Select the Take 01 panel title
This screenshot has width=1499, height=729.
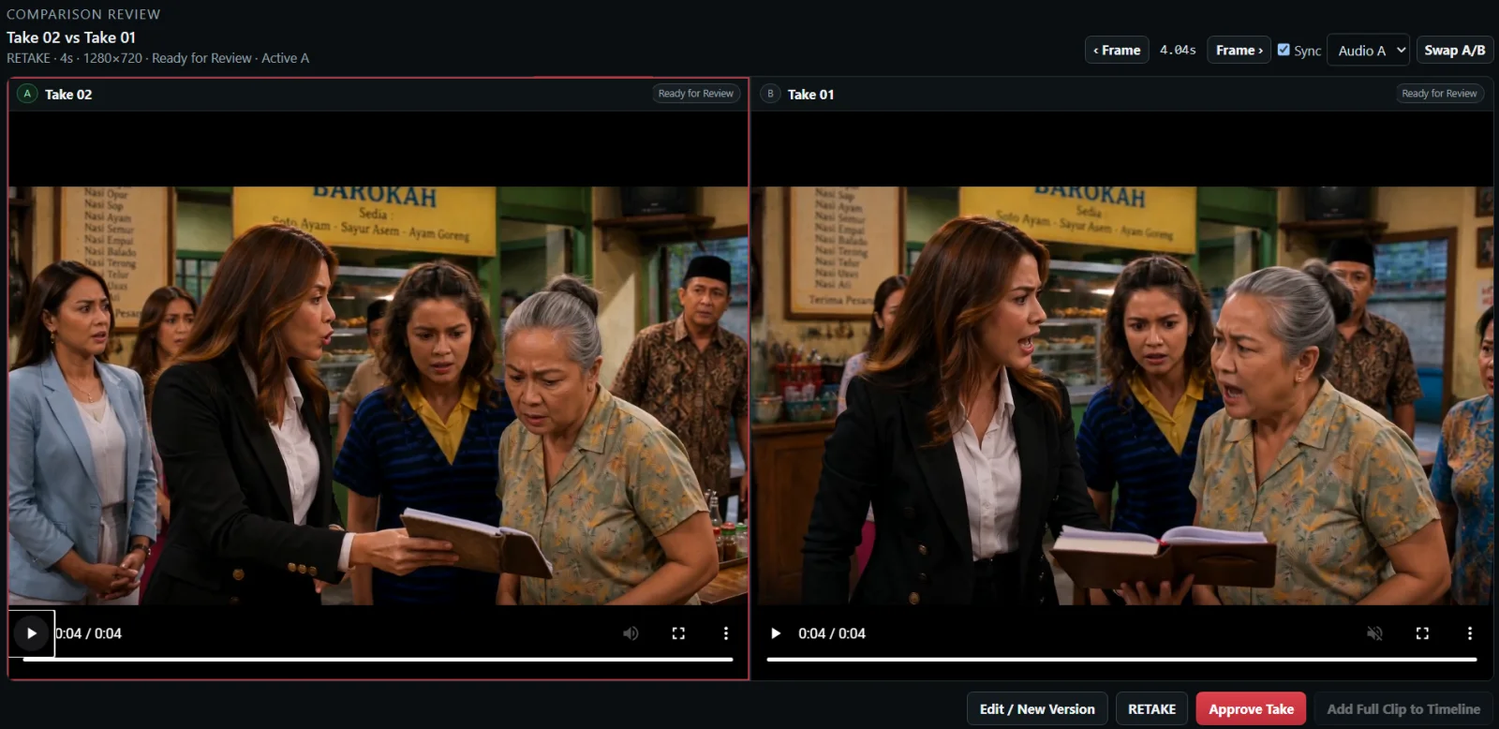click(810, 95)
